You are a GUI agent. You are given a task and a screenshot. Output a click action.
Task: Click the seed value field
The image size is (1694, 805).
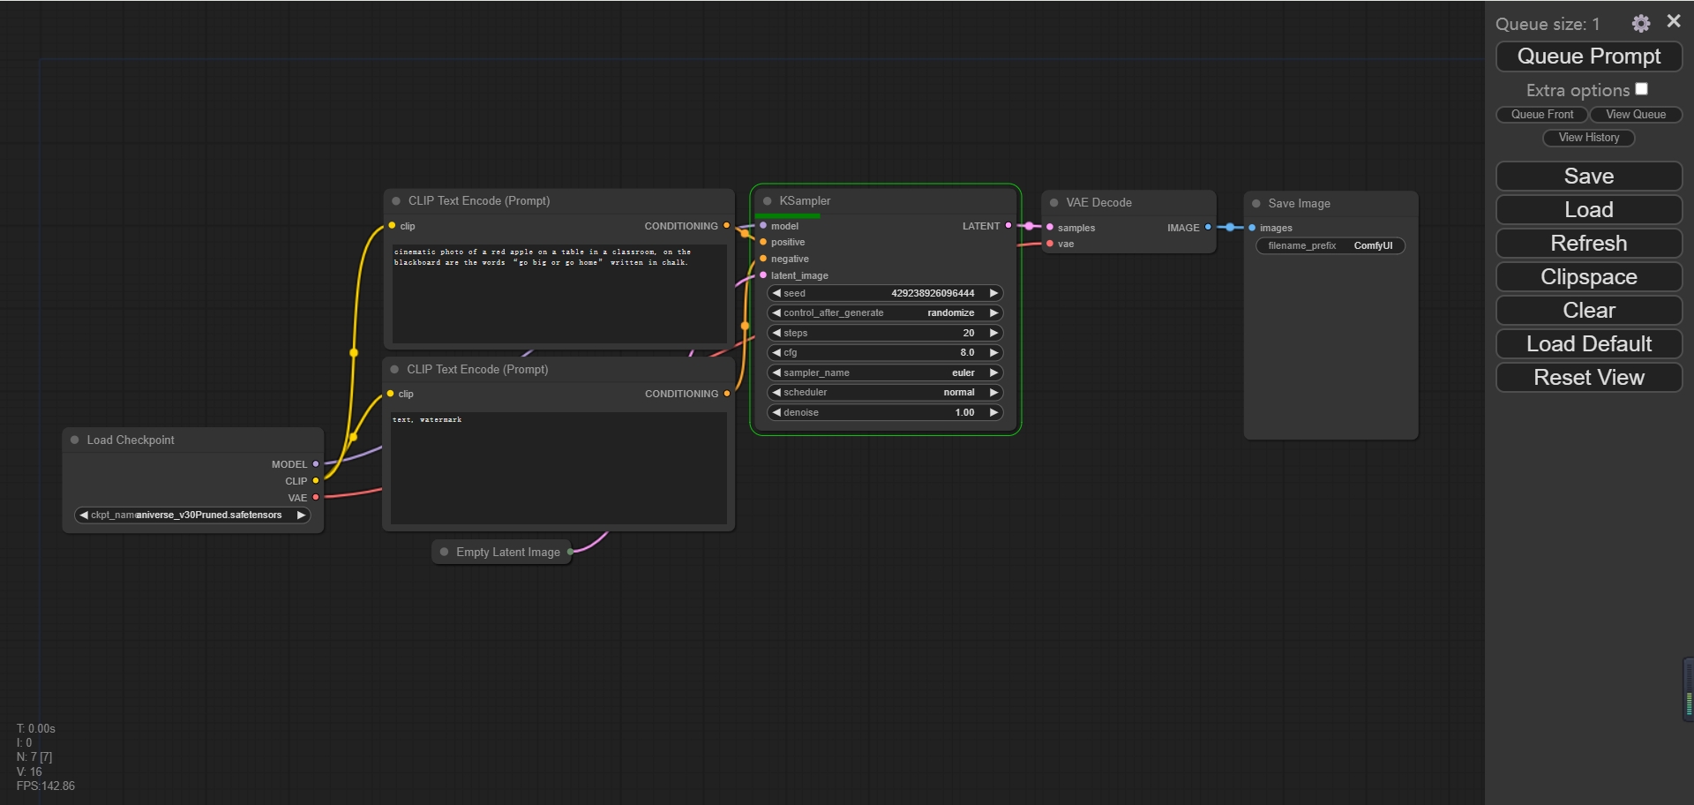pyautogui.click(x=885, y=293)
